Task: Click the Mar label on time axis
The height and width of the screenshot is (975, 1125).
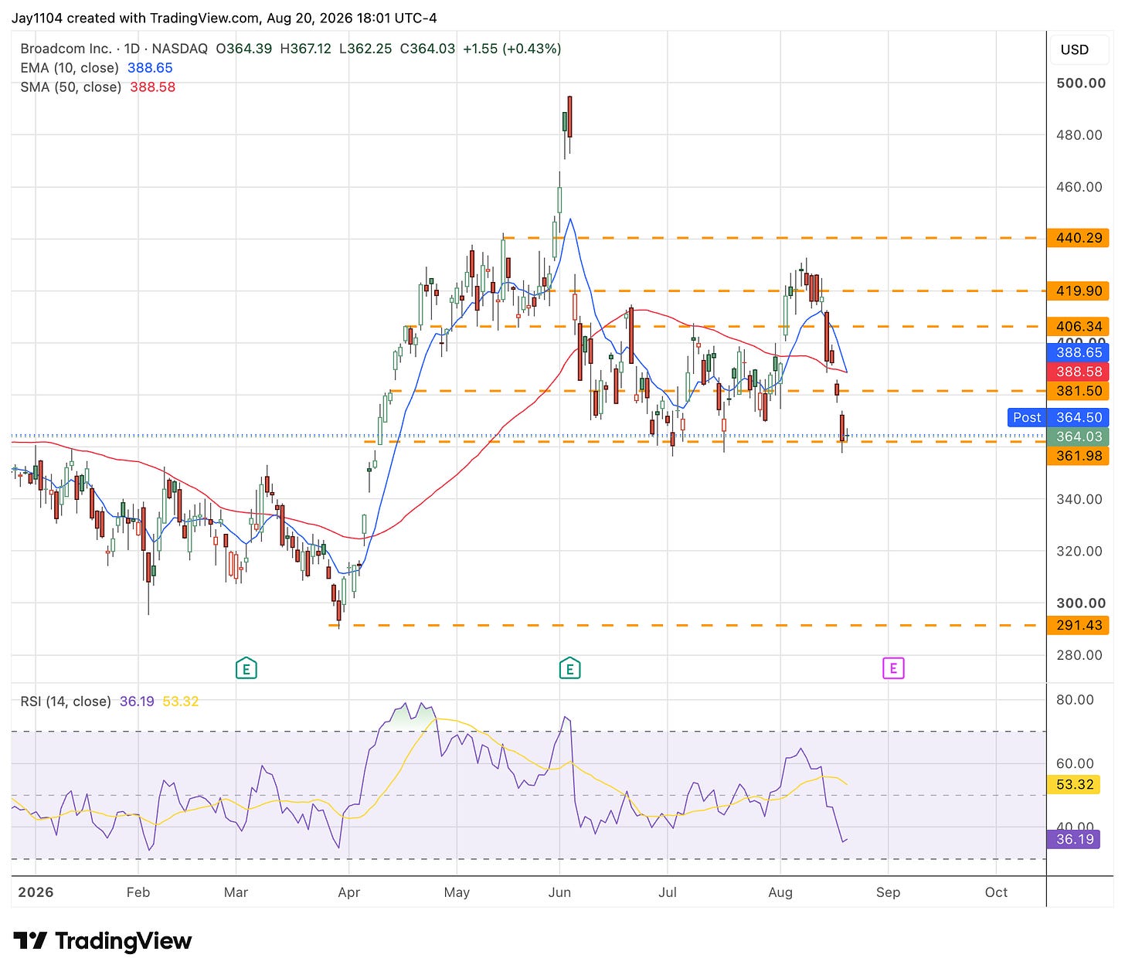Action: (236, 892)
